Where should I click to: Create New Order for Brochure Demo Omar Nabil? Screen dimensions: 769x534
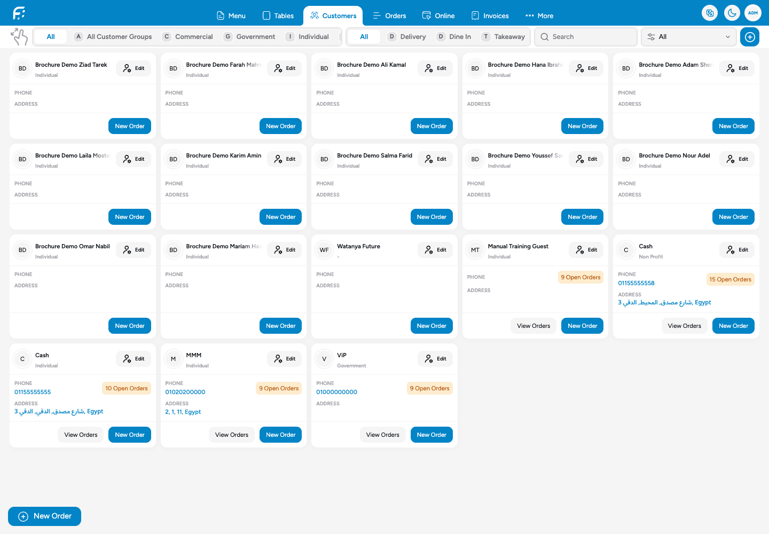(x=130, y=326)
